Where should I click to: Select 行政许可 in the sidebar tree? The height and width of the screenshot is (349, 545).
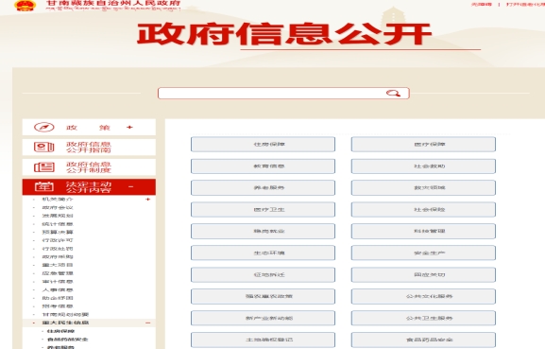58,240
